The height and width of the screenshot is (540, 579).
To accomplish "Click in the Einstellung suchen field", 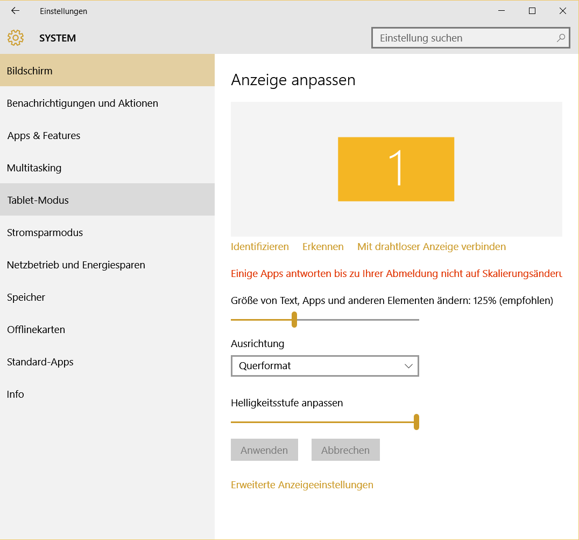I will coord(463,38).
